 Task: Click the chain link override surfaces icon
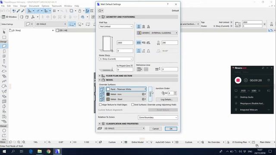pos(150,94)
